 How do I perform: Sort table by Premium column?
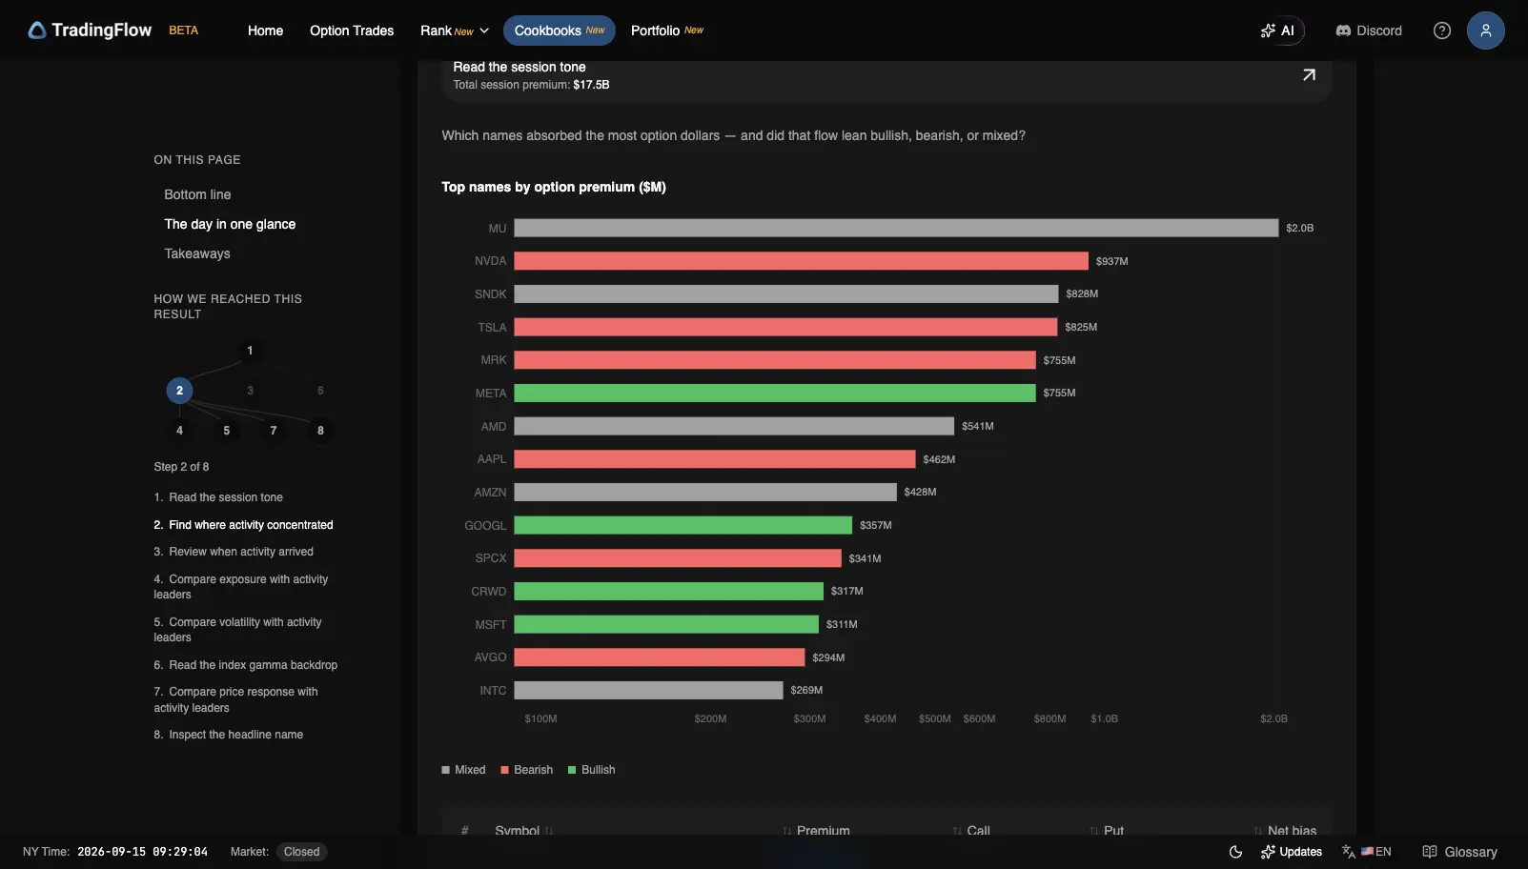point(816,831)
